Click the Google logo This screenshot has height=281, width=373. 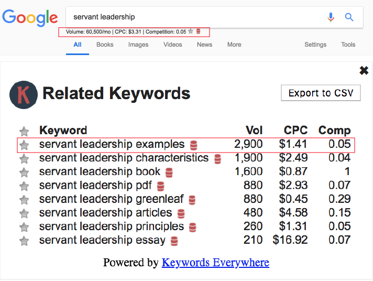click(x=30, y=18)
